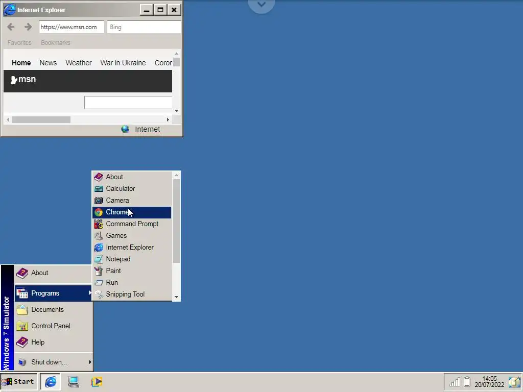
Task: Open Camera in the Programs submenu
Action: click(132, 200)
